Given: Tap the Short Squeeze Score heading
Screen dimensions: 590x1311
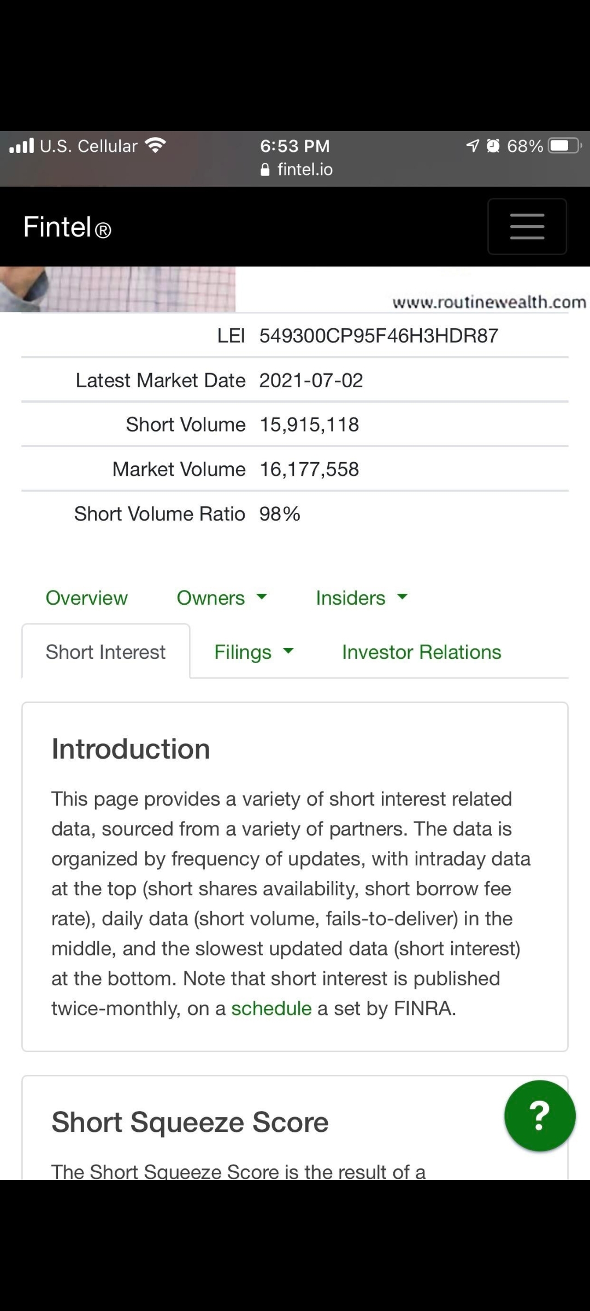Looking at the screenshot, I should [190, 1122].
